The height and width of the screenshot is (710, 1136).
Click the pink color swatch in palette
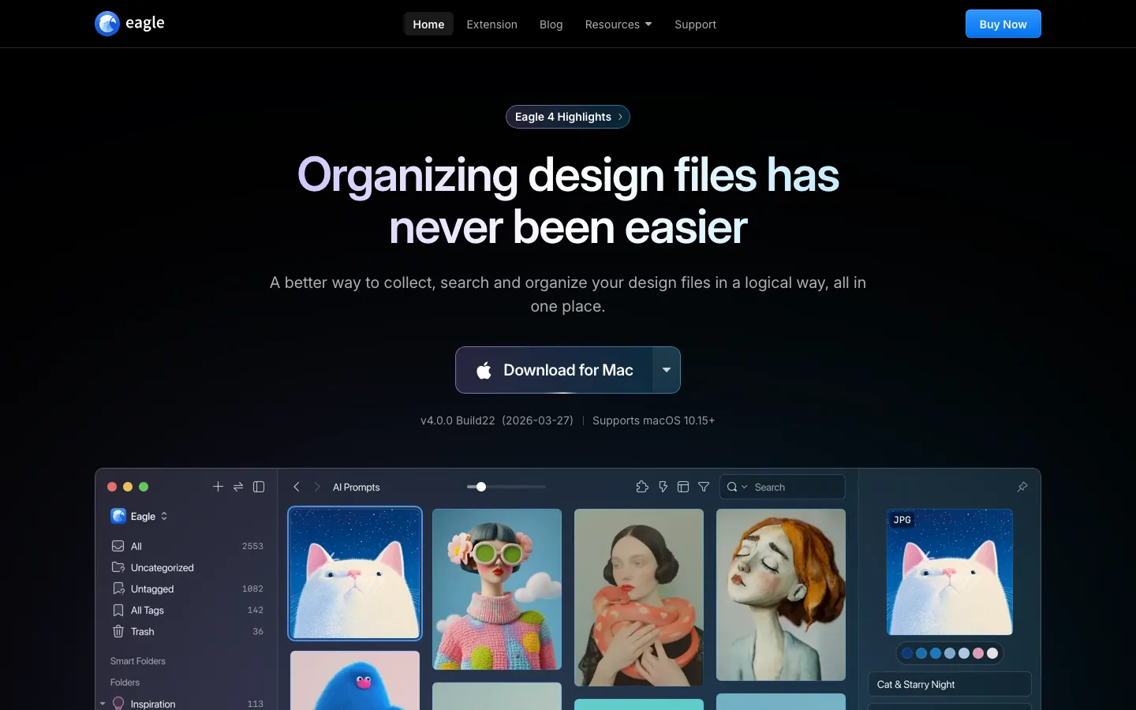coord(978,653)
